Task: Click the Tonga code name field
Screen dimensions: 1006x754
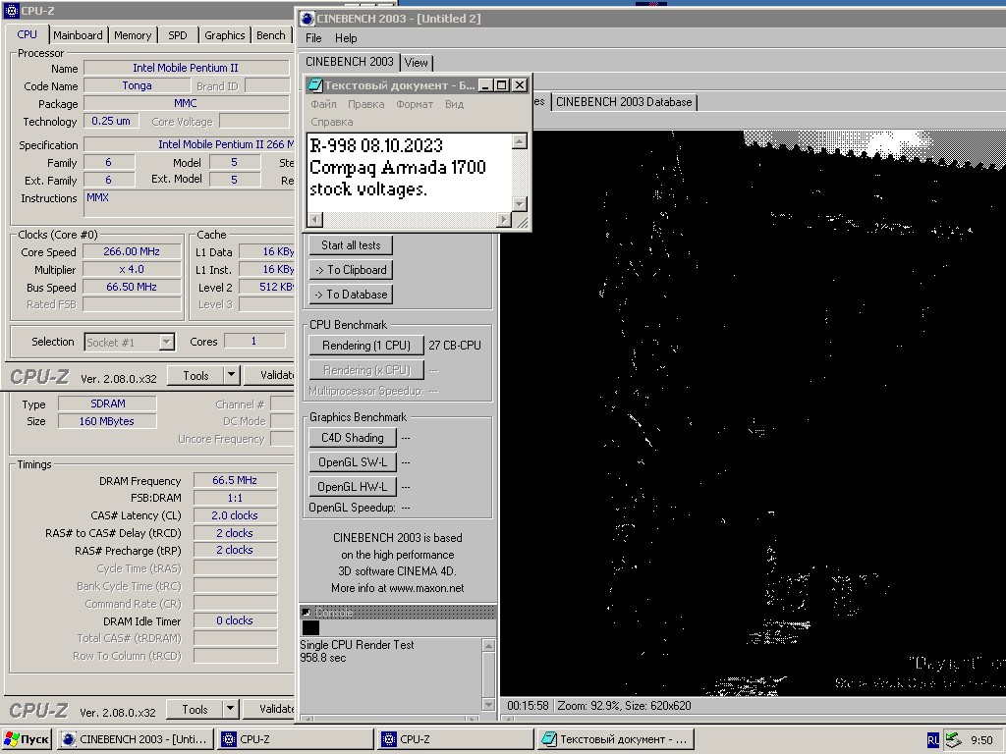Action: click(138, 86)
